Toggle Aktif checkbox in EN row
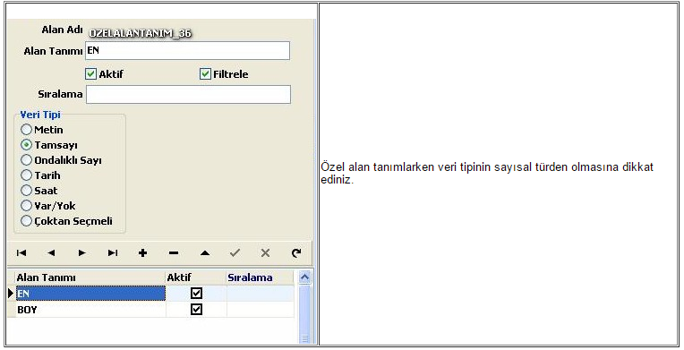684x350 pixels. (197, 293)
